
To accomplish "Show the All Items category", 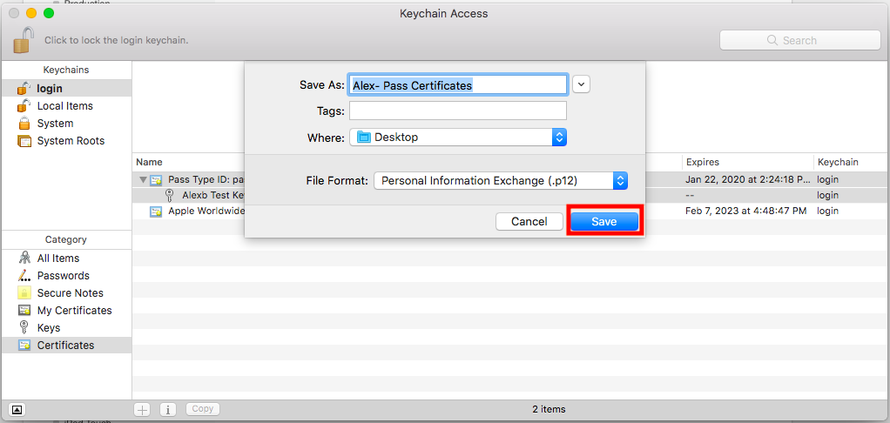I will tap(67, 258).
